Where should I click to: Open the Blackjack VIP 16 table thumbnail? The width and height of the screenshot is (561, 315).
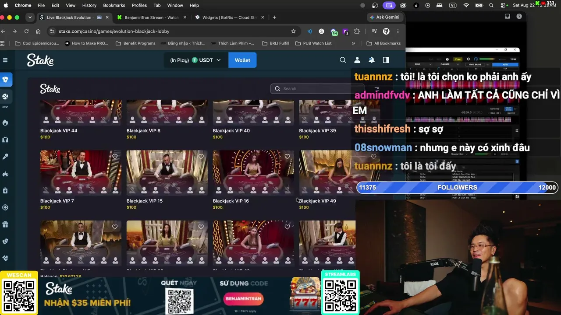pyautogui.click(x=253, y=172)
